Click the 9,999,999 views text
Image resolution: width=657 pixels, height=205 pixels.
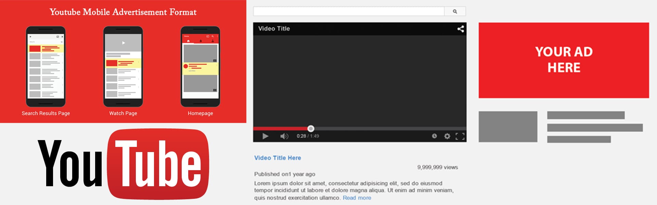click(437, 167)
